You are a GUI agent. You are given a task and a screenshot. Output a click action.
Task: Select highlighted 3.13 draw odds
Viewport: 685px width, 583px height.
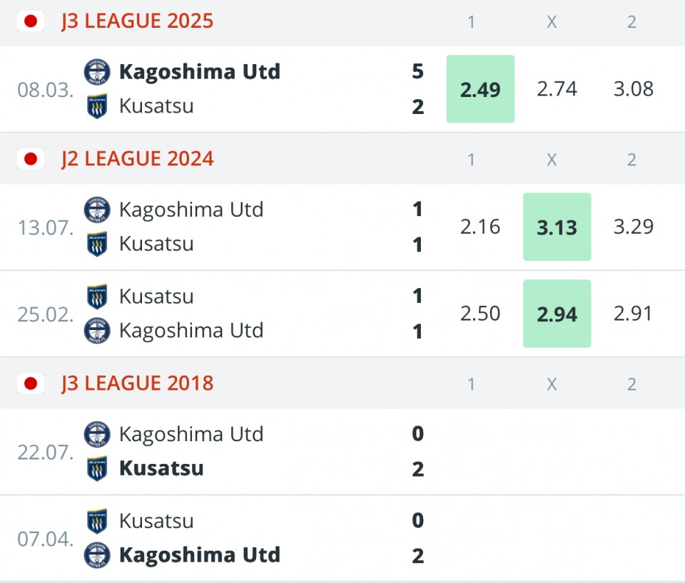click(x=557, y=227)
